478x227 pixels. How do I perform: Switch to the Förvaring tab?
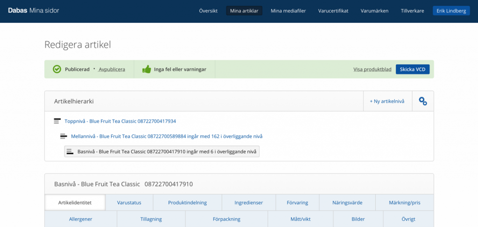point(297,203)
